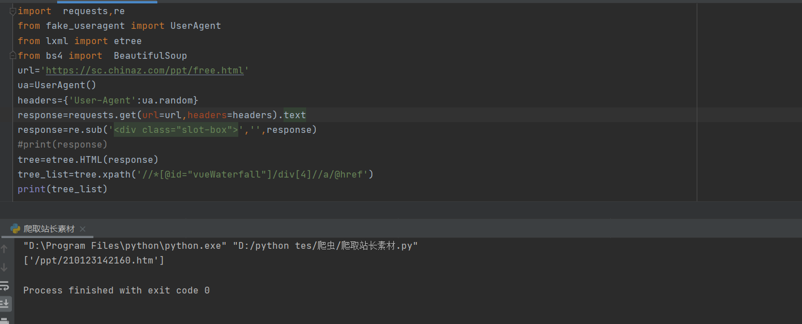Screen dimensions: 802x324
Task: Click on 'requests,re' in the import line
Action: (x=94, y=11)
